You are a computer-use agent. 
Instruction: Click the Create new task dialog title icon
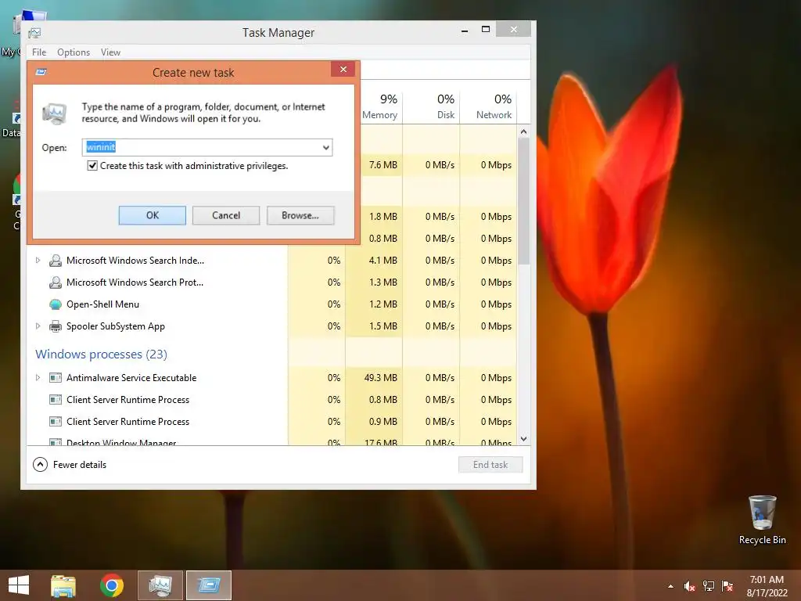pos(41,72)
